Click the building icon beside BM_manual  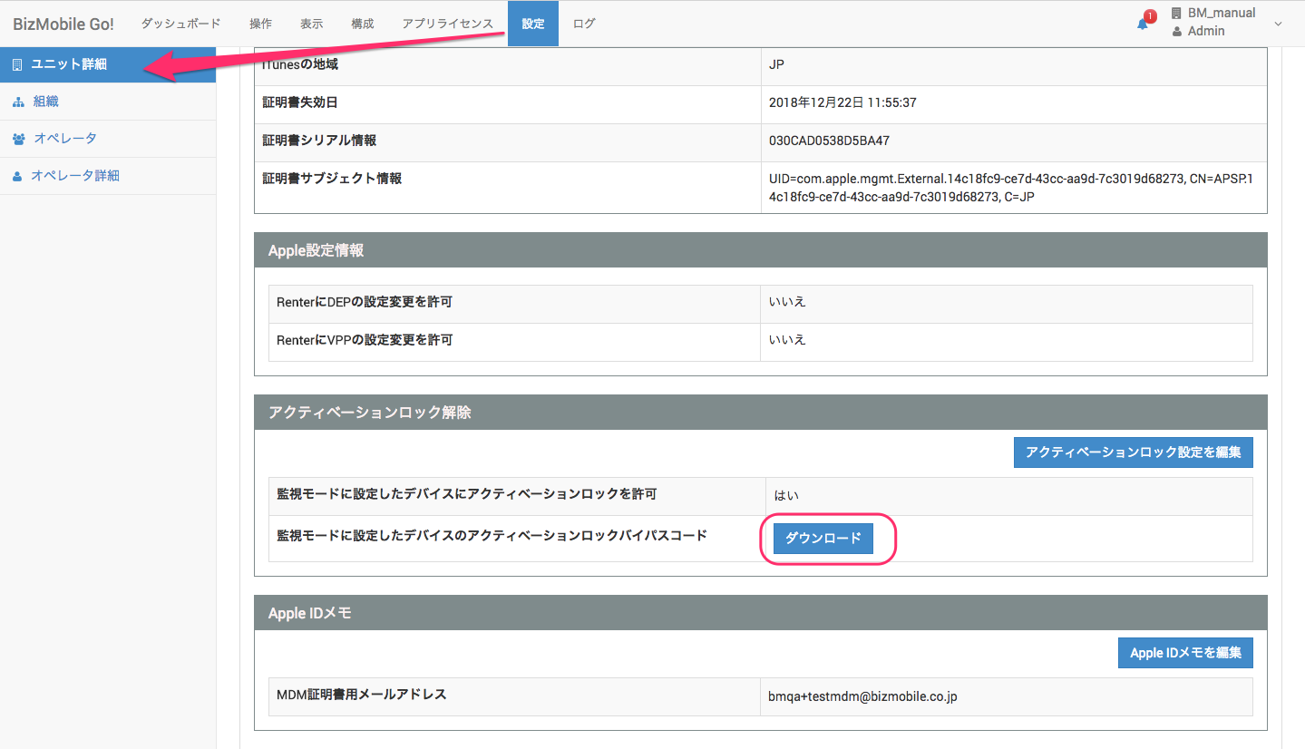(1176, 14)
